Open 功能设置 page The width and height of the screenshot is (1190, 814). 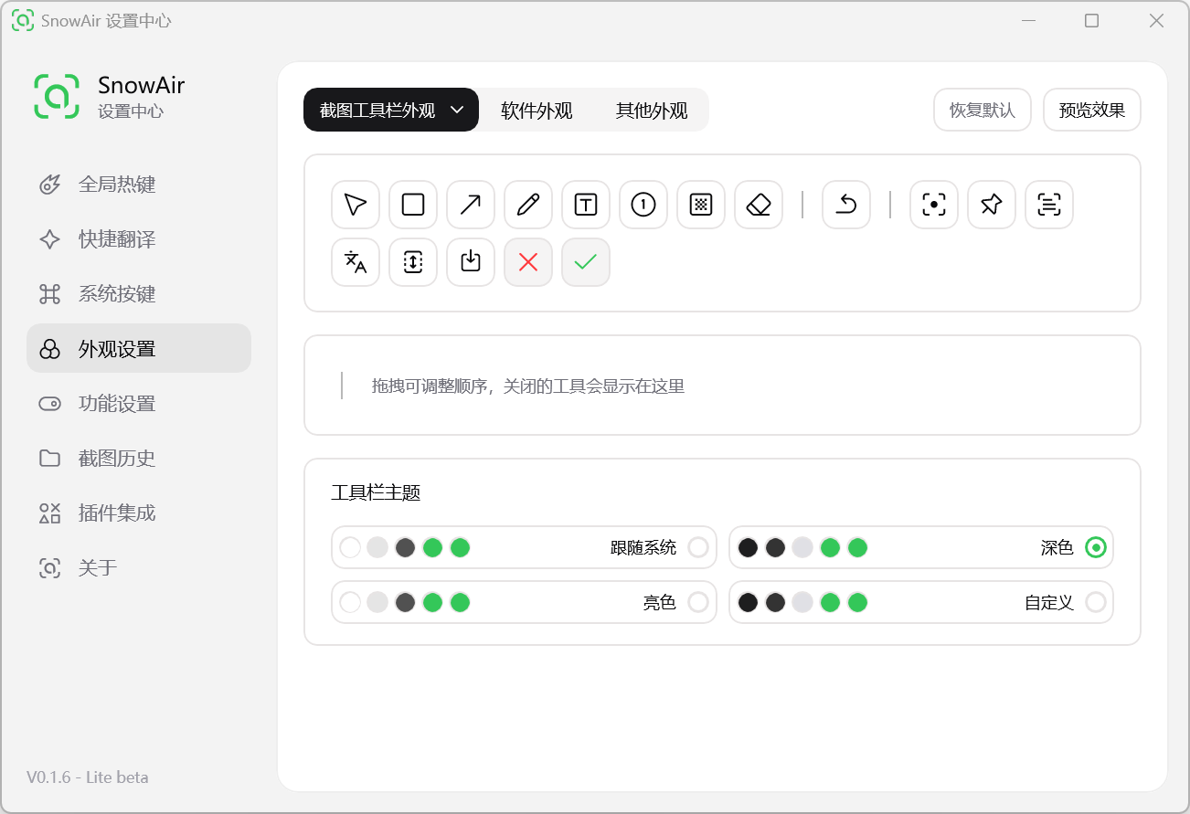point(139,404)
